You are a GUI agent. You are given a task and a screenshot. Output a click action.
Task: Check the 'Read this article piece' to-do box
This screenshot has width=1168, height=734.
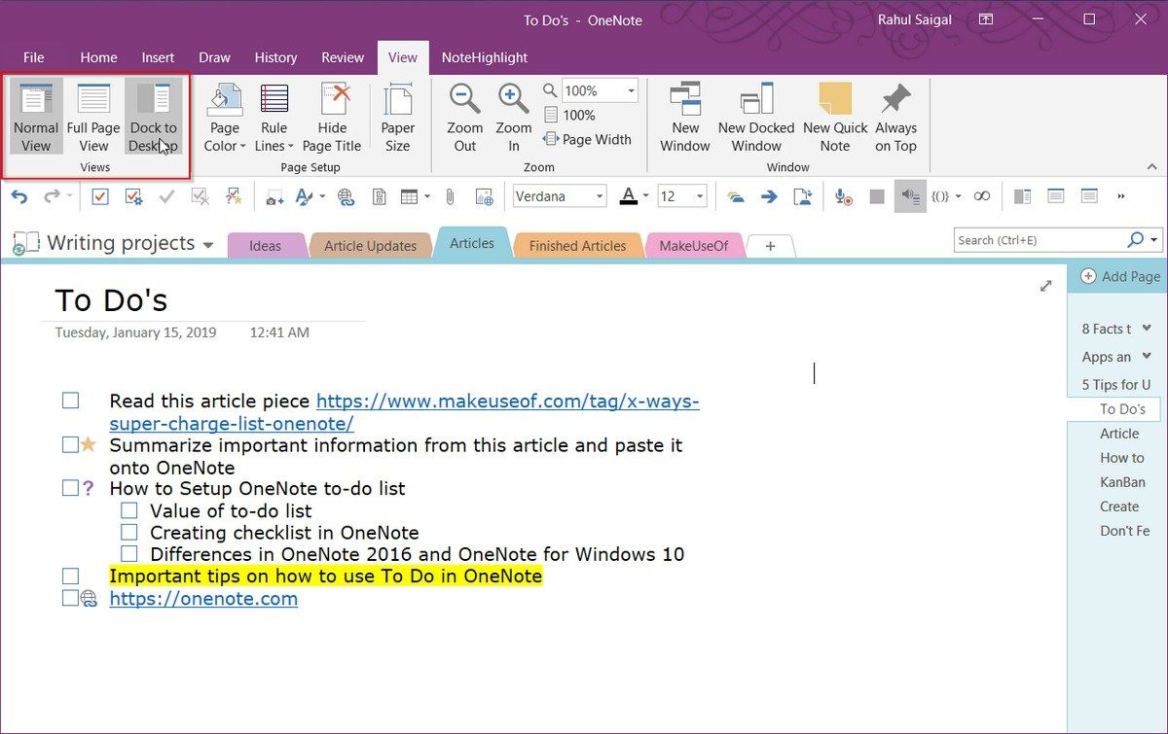70,400
